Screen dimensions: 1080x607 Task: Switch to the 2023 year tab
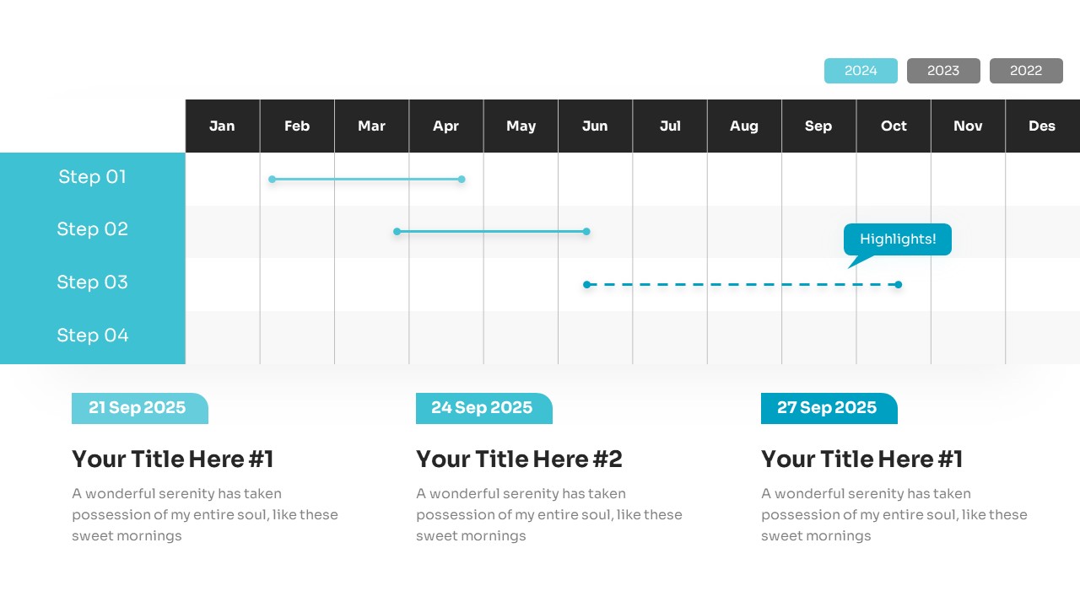click(943, 71)
